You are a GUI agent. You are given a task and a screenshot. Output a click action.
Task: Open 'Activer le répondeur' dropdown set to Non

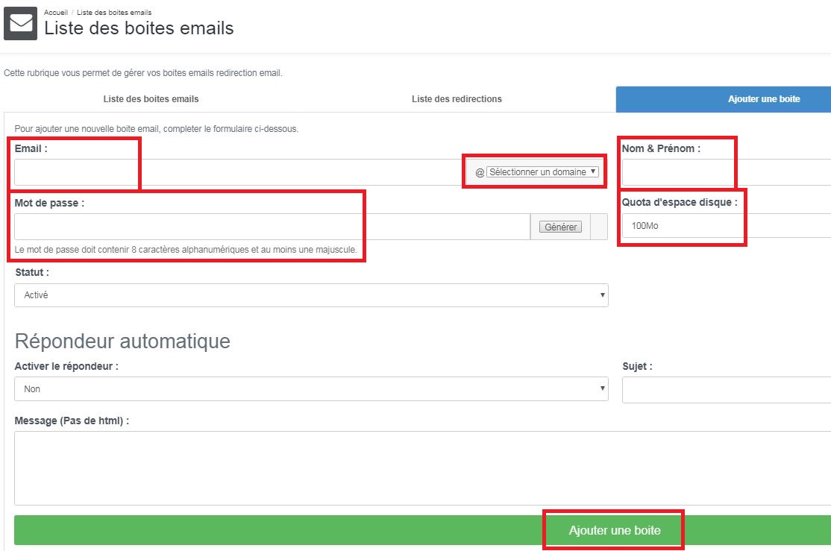[311, 389]
